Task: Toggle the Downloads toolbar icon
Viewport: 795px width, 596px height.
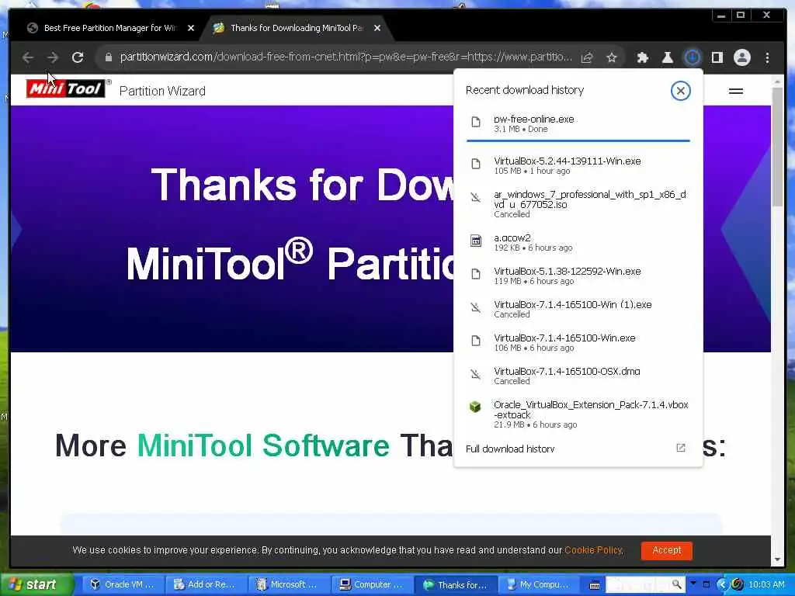Action: pyautogui.click(x=692, y=57)
